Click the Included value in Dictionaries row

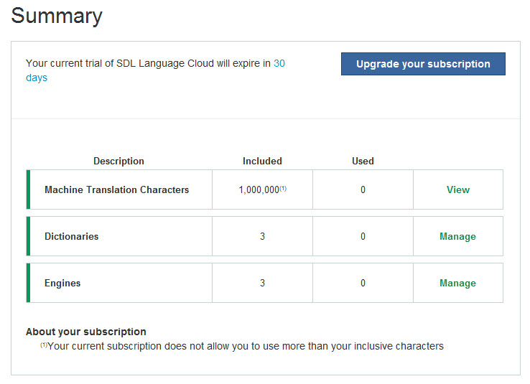(x=262, y=236)
